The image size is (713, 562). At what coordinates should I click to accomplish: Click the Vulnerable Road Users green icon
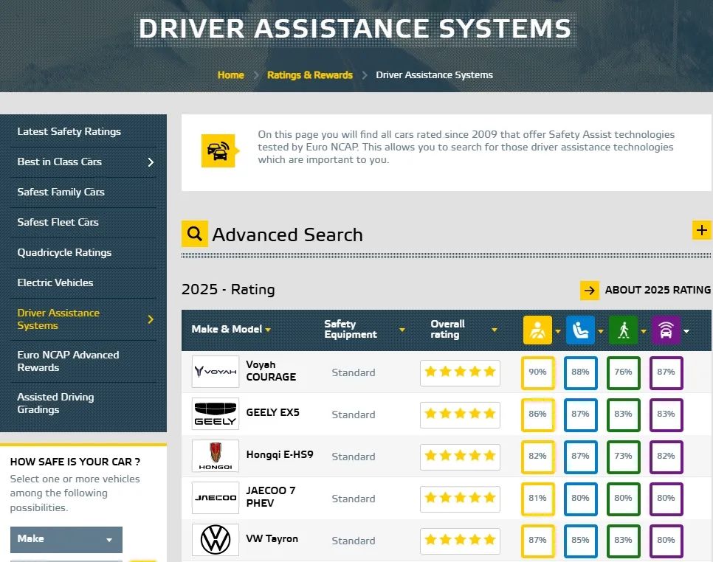(x=623, y=330)
